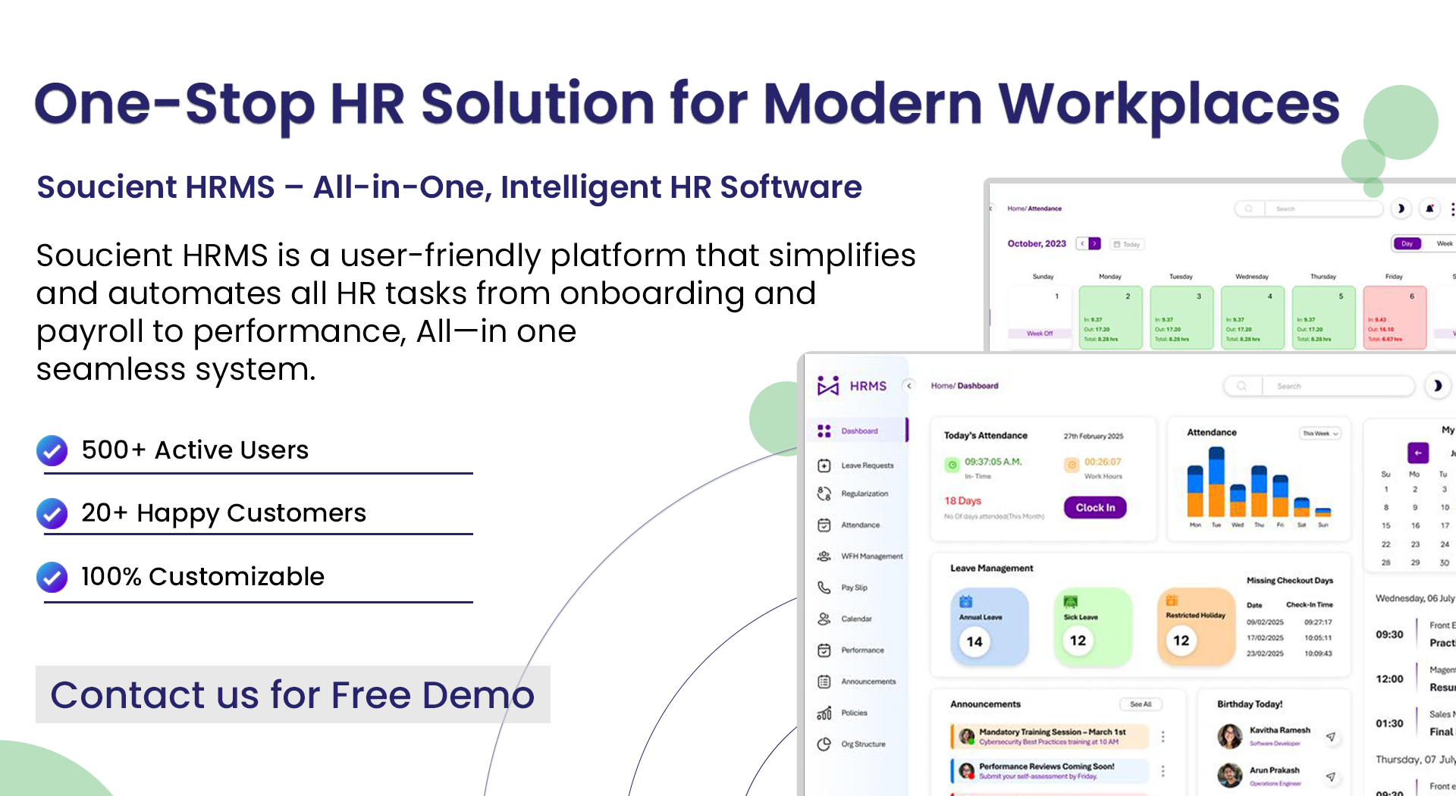Screen dimensions: 1456x796
Task: Open the This Week attendance dropdown
Action: point(1320,434)
